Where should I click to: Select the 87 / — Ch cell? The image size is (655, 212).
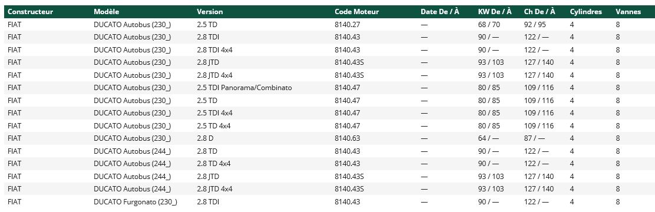pos(534,138)
